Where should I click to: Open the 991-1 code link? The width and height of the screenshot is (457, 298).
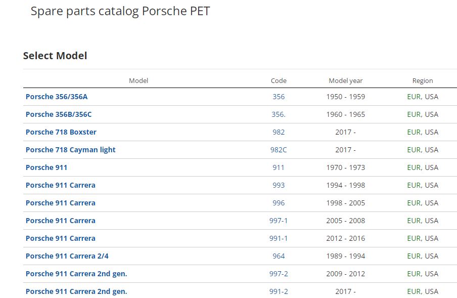coord(279,238)
